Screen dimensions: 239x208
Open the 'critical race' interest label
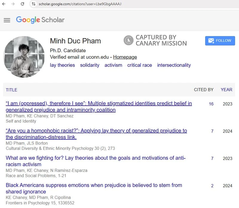(x=140, y=65)
